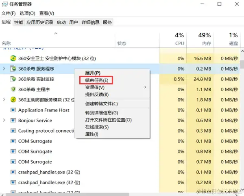Click the 360安全卫士 安全防护中心模块 icon
Screen dimensions: 244x196
pos(13,58)
